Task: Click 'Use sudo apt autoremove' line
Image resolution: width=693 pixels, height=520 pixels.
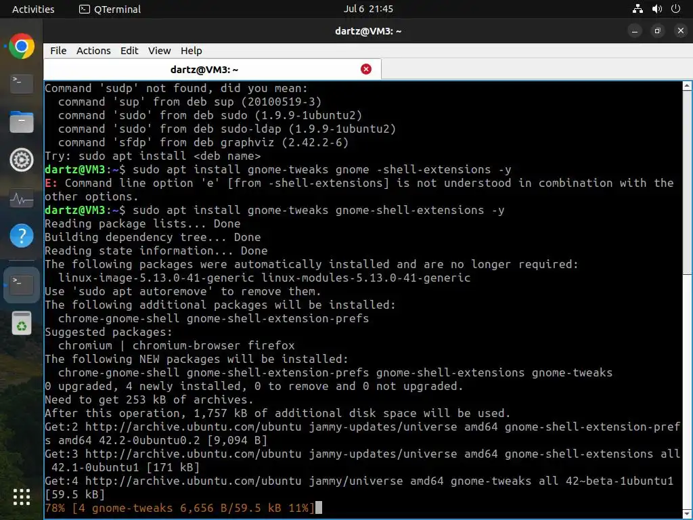Action: (183, 291)
